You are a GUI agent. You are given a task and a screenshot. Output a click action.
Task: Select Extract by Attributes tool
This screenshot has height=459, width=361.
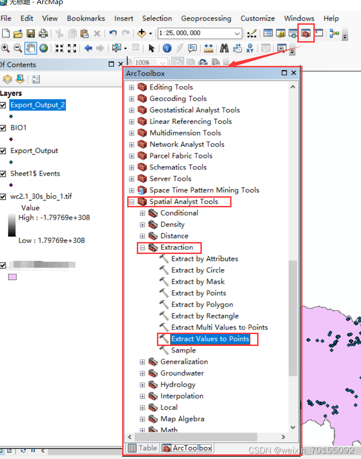(x=205, y=259)
